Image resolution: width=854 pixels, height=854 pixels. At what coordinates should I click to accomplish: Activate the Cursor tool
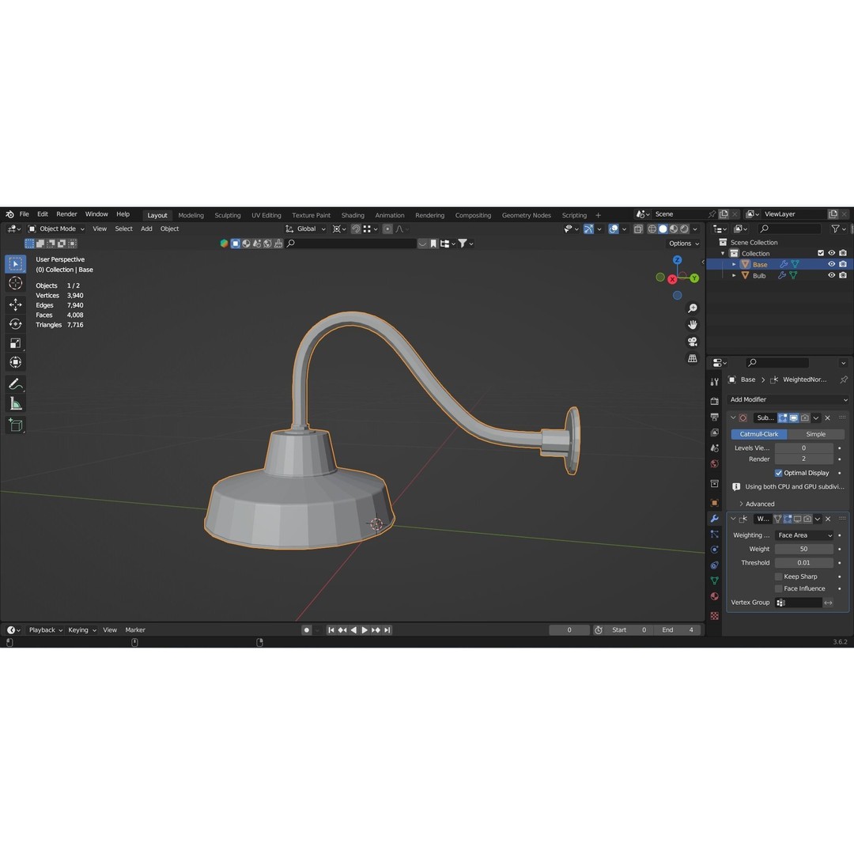click(x=15, y=283)
